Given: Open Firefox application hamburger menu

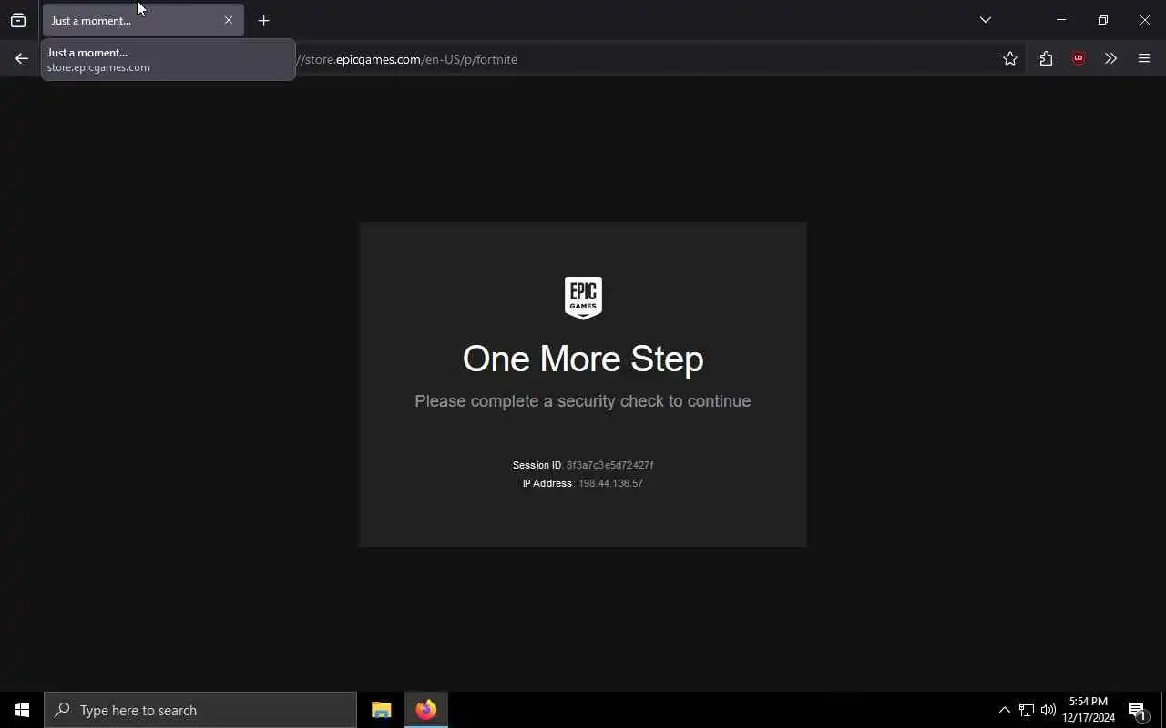Looking at the screenshot, I should pyautogui.click(x=1144, y=58).
